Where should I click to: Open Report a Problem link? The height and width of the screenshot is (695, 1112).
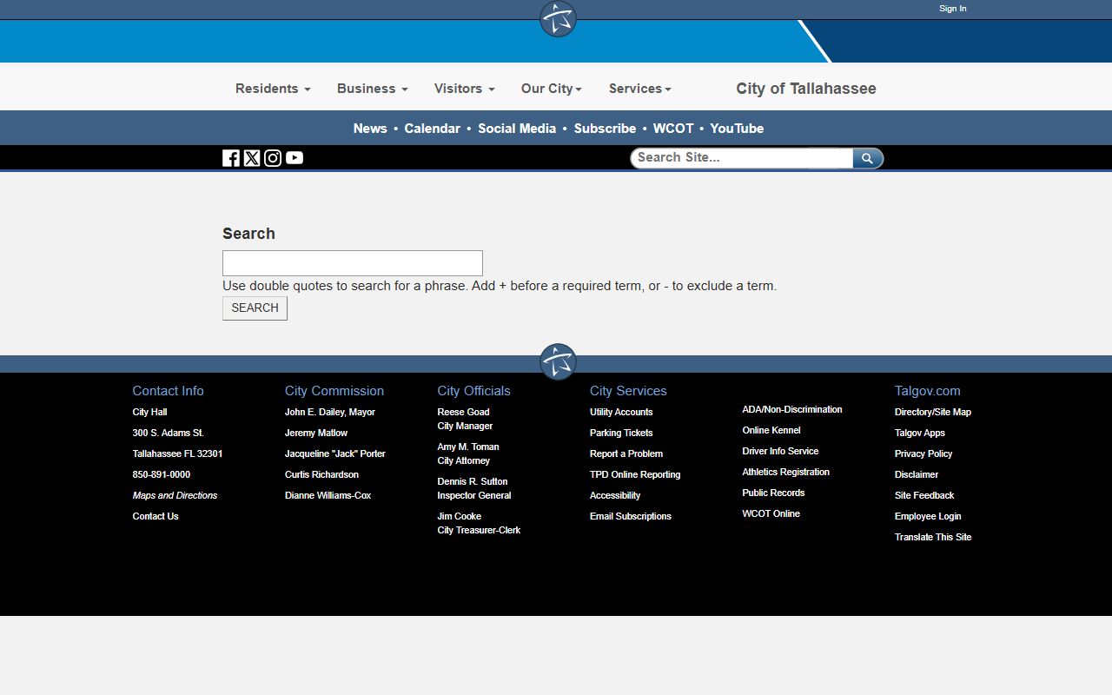(x=626, y=453)
